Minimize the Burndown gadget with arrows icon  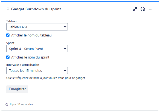tap(135, 9)
